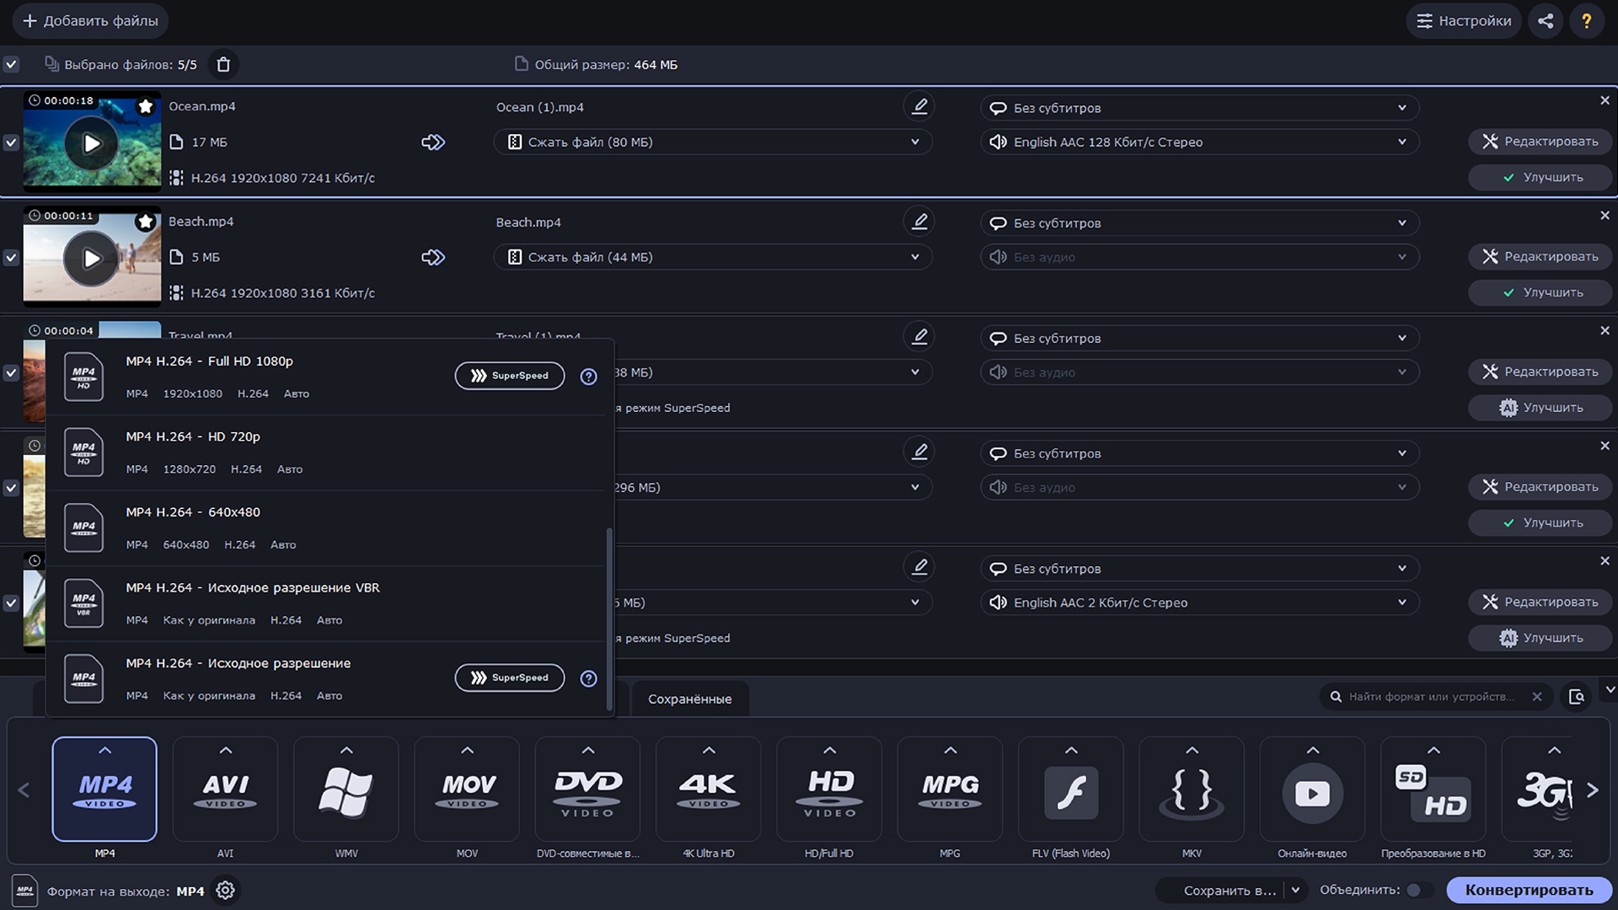Click the format search input field
Image resolution: width=1618 pixels, height=910 pixels.
(1431, 697)
